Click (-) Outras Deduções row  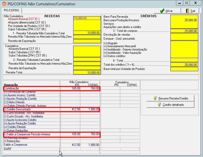point(16,130)
